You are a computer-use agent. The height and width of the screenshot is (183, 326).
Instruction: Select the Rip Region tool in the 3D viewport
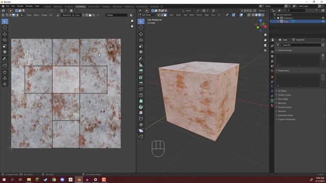[x=141, y=136]
